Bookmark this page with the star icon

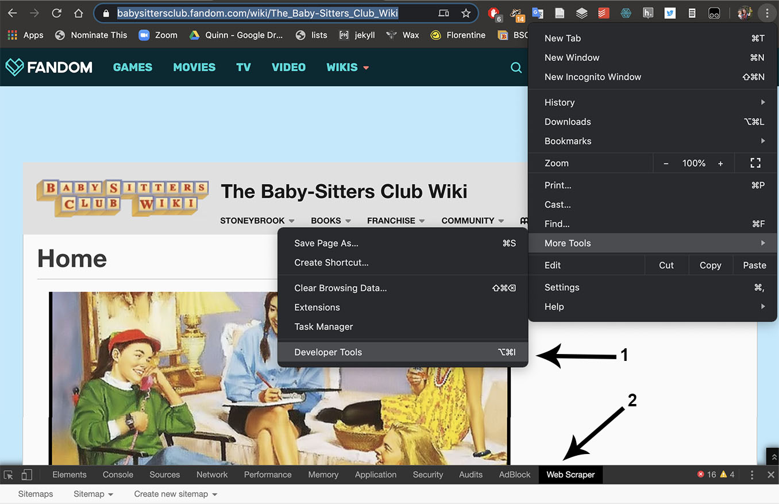pyautogui.click(x=466, y=13)
